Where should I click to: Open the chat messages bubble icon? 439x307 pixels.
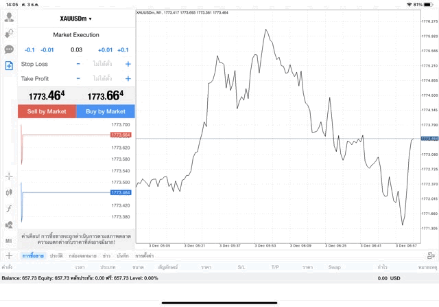coord(9,49)
